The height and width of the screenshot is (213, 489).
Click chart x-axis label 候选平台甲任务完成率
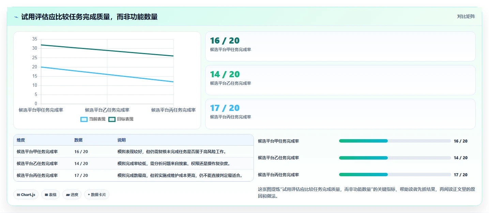coord(41,110)
